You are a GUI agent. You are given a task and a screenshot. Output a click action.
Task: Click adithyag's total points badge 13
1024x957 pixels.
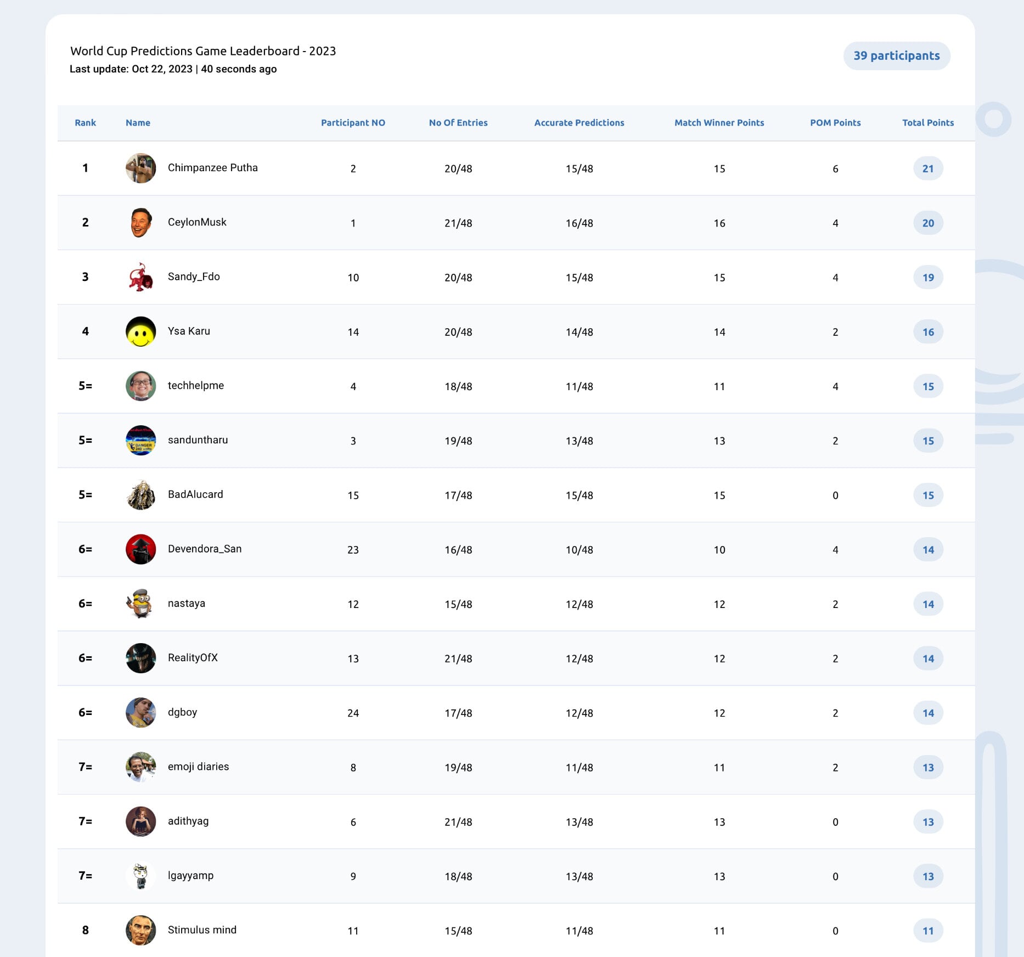(928, 822)
